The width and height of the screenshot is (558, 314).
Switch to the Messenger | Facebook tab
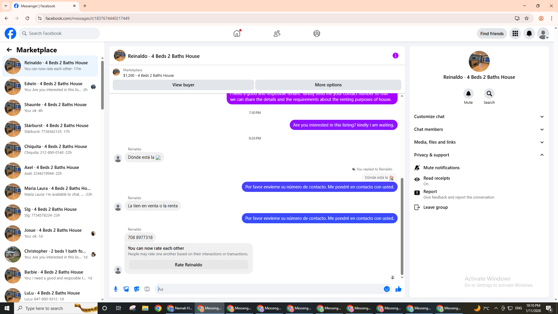[45, 6]
